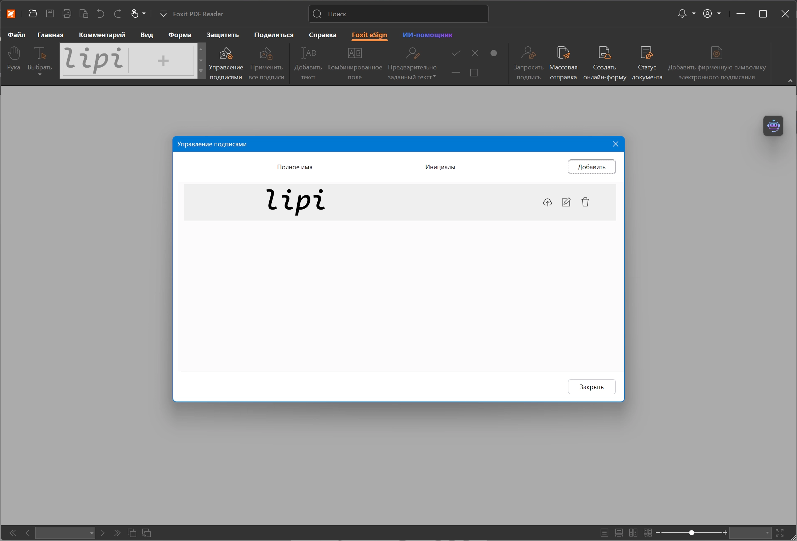Open Статус документа tool
The width and height of the screenshot is (797, 541).
point(647,64)
